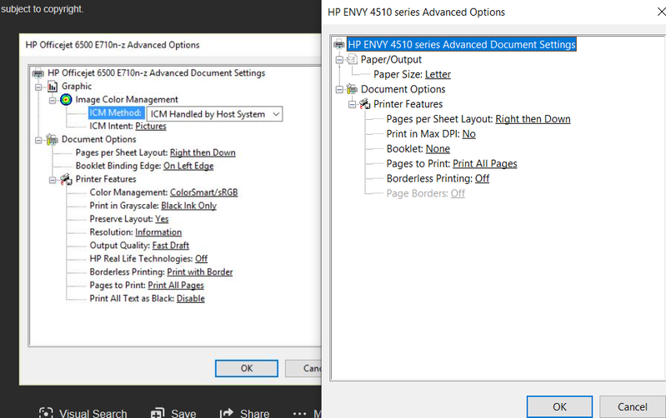Click Print in Grayscale Black Ink Only
666x418 pixels.
188,206
